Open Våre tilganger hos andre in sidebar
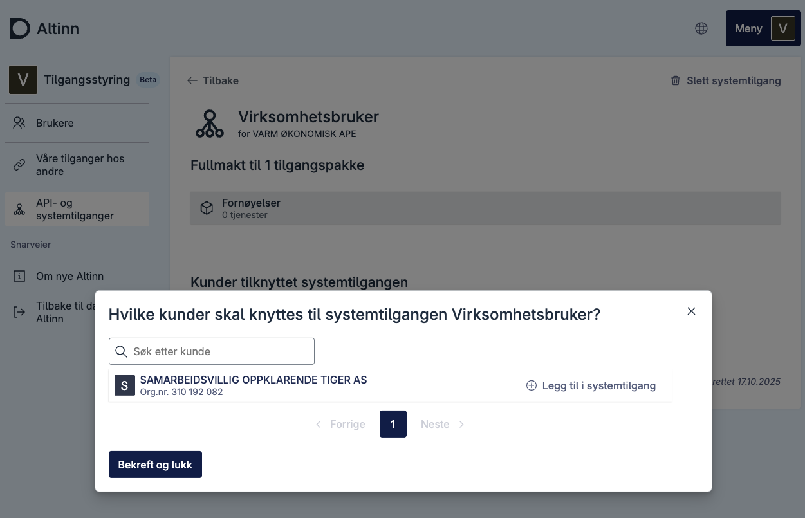The width and height of the screenshot is (805, 518). click(x=80, y=165)
